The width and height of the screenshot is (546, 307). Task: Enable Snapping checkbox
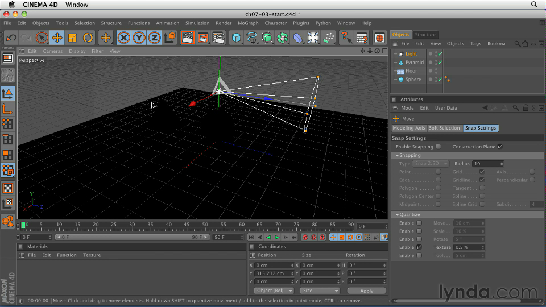(439, 147)
